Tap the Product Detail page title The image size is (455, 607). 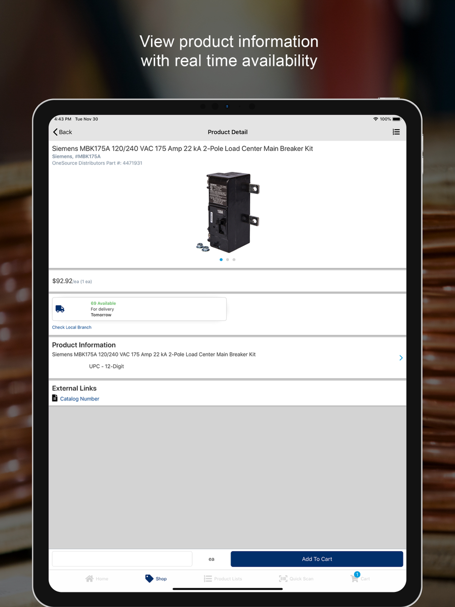(227, 132)
